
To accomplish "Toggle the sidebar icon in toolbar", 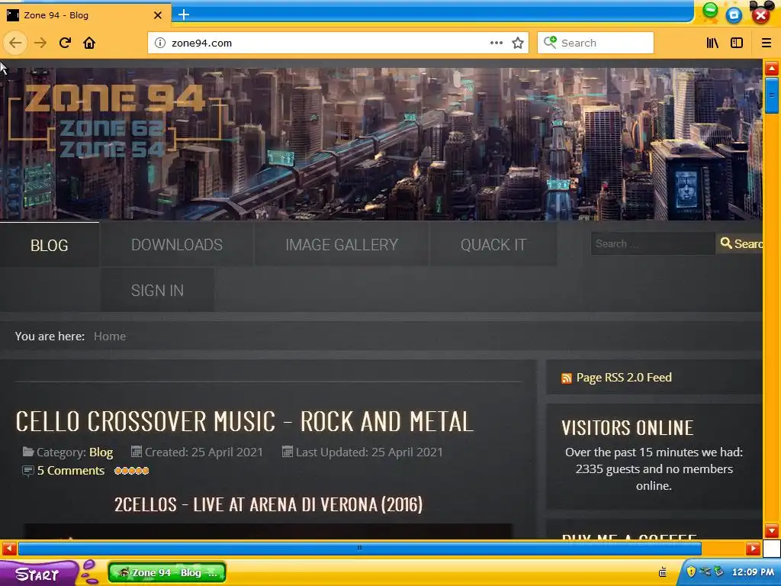I will point(737,43).
